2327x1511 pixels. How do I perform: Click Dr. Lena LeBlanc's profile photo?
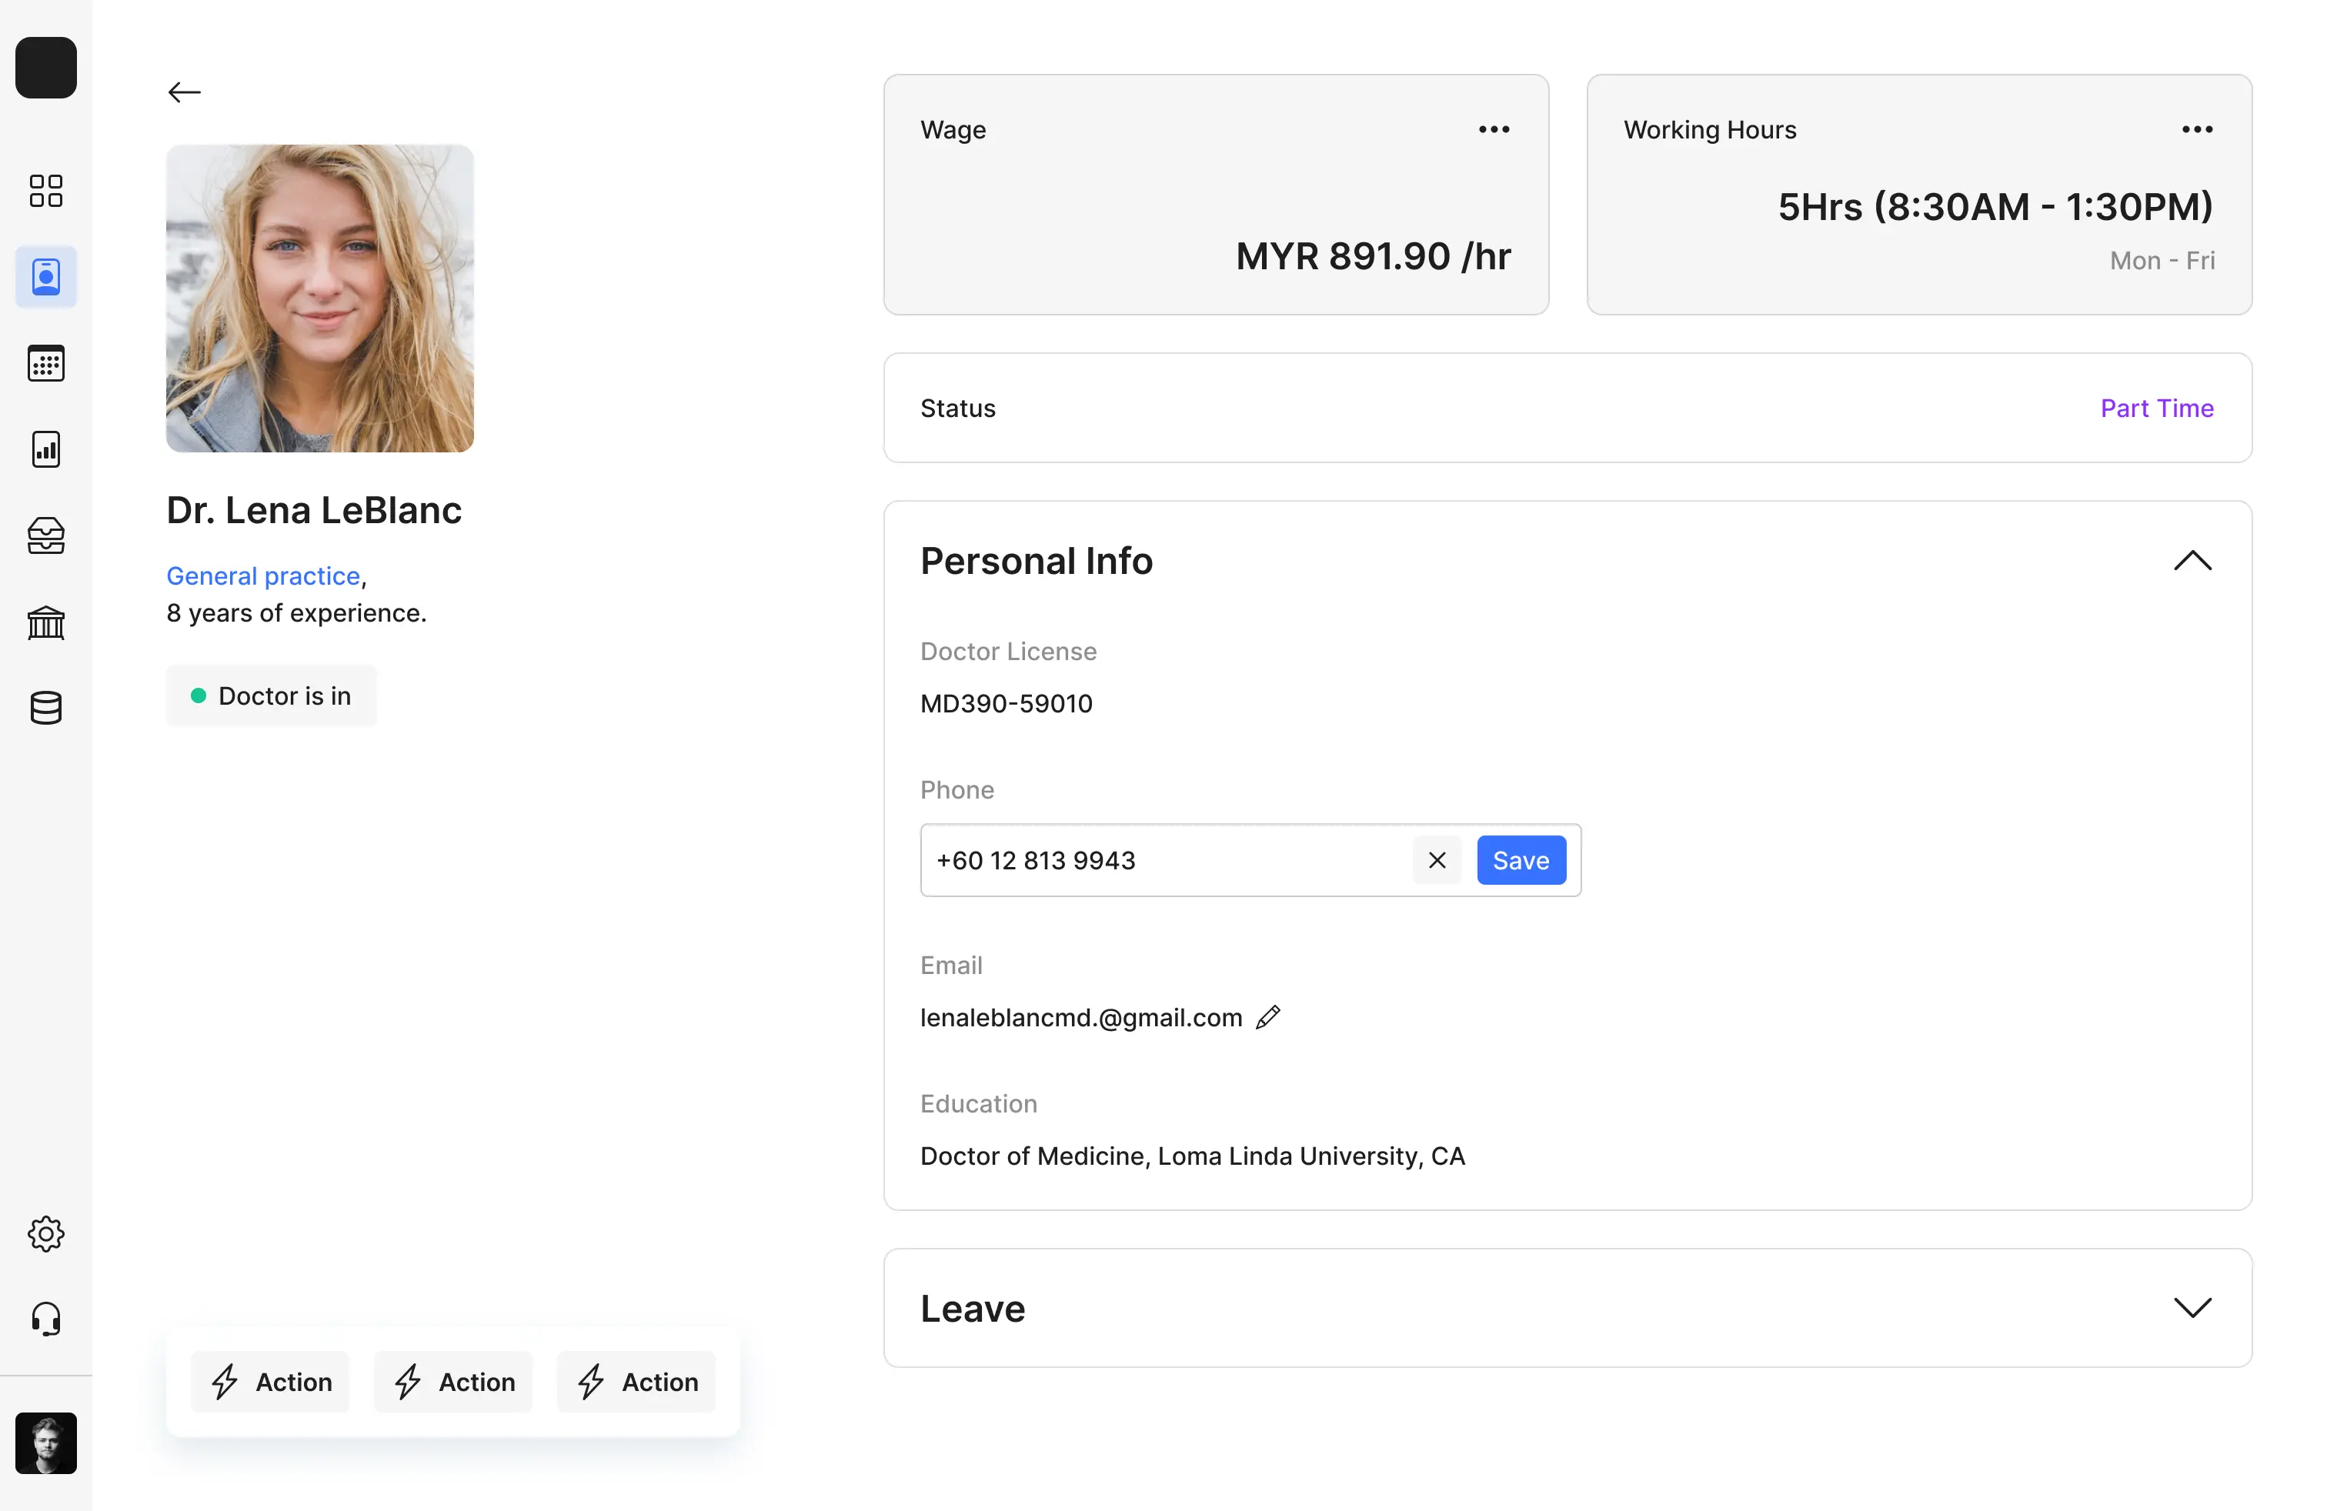point(319,298)
